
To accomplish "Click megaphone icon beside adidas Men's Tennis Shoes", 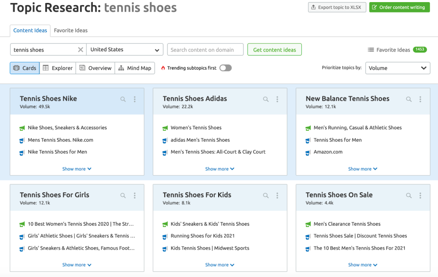I will click(165, 140).
